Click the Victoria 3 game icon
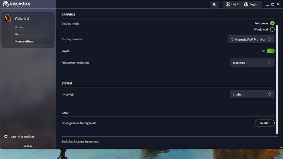283x159 pixels. click(x=7, y=19)
